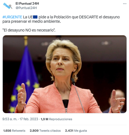Viewport: 129px width, 135px height.
Task: Open the El Puntual 24H display name
Action: pyautogui.click(x=27, y=3)
